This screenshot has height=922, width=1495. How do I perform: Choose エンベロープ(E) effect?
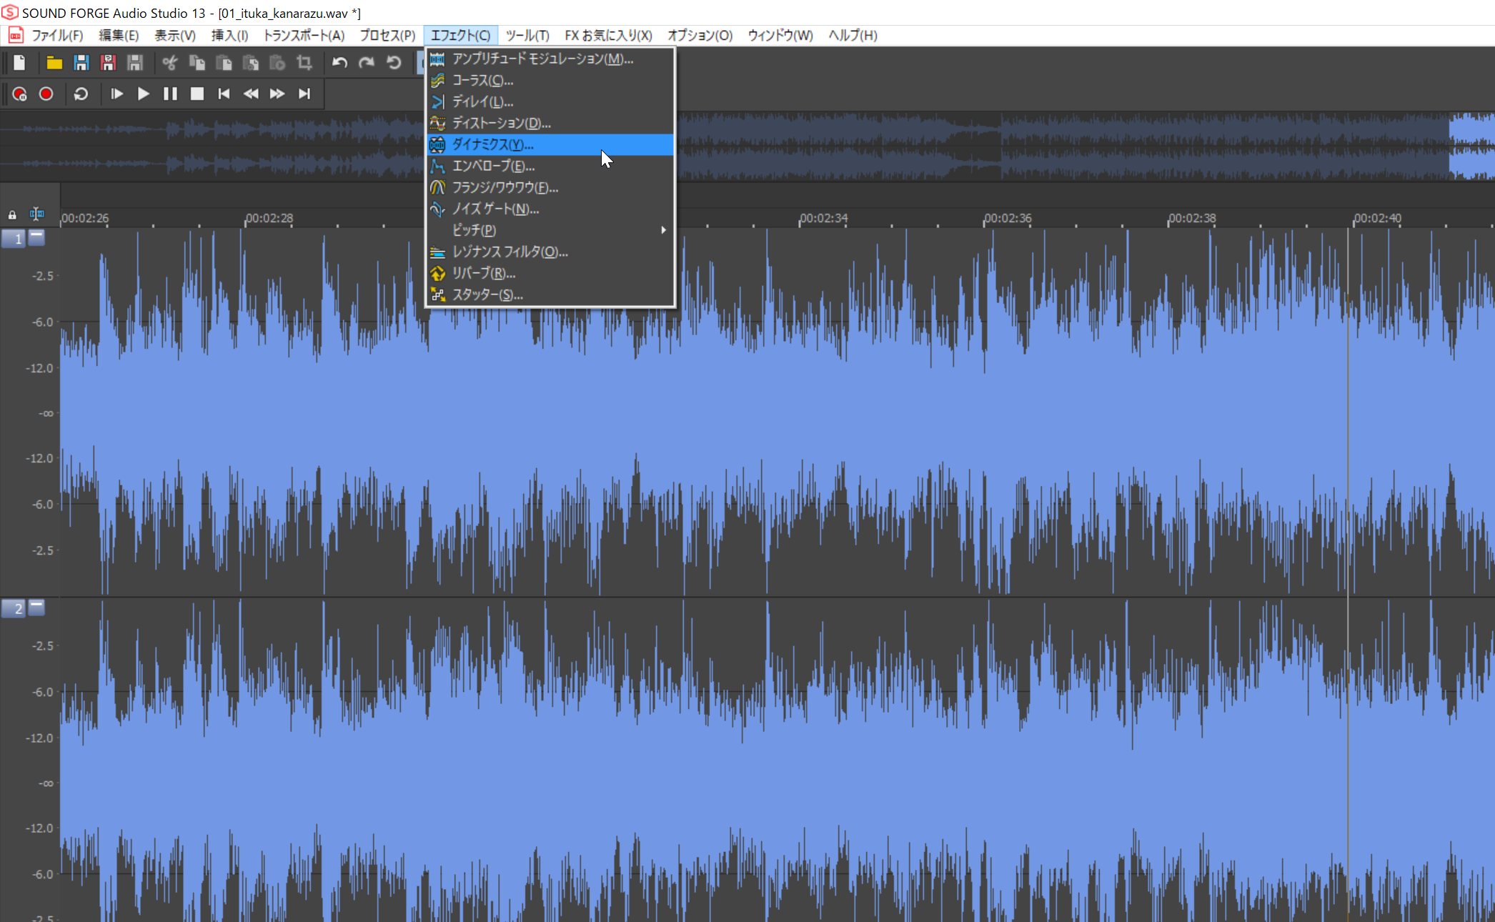(550, 166)
